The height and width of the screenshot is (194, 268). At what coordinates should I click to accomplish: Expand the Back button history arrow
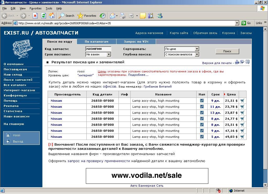point(17,16)
